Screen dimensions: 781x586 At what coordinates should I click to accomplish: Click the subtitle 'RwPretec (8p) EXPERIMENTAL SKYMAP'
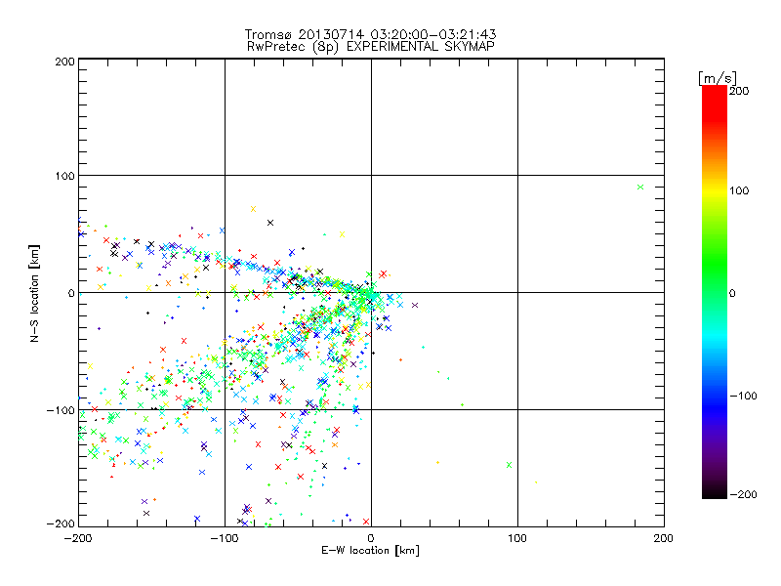click(371, 47)
